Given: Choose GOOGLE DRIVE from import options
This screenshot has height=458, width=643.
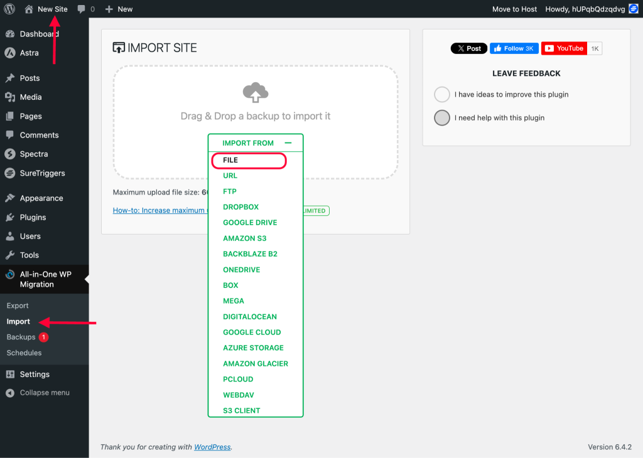Looking at the screenshot, I should click(250, 222).
